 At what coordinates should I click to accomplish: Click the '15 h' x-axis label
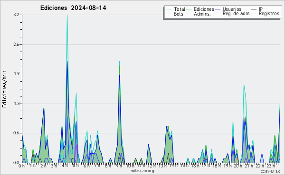pos(184,166)
